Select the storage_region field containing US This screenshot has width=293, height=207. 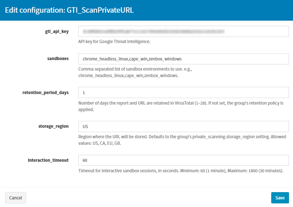pyautogui.click(x=183, y=126)
